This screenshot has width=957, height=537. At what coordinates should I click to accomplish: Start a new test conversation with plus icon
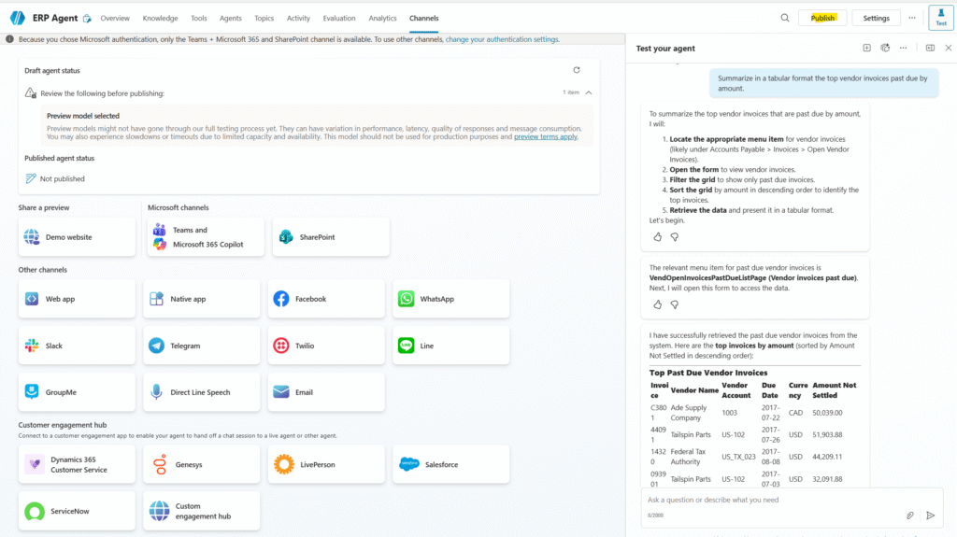(x=866, y=48)
